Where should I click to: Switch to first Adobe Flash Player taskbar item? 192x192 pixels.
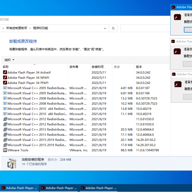pos(19,188)
